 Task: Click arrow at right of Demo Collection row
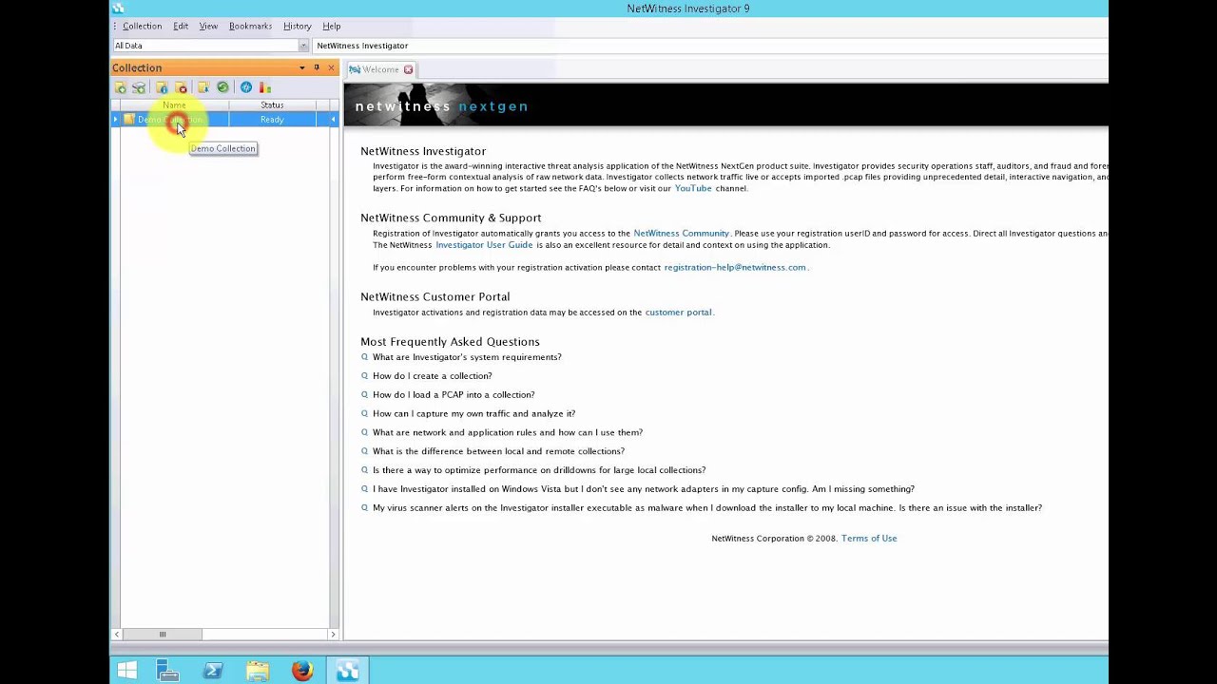[x=333, y=119]
